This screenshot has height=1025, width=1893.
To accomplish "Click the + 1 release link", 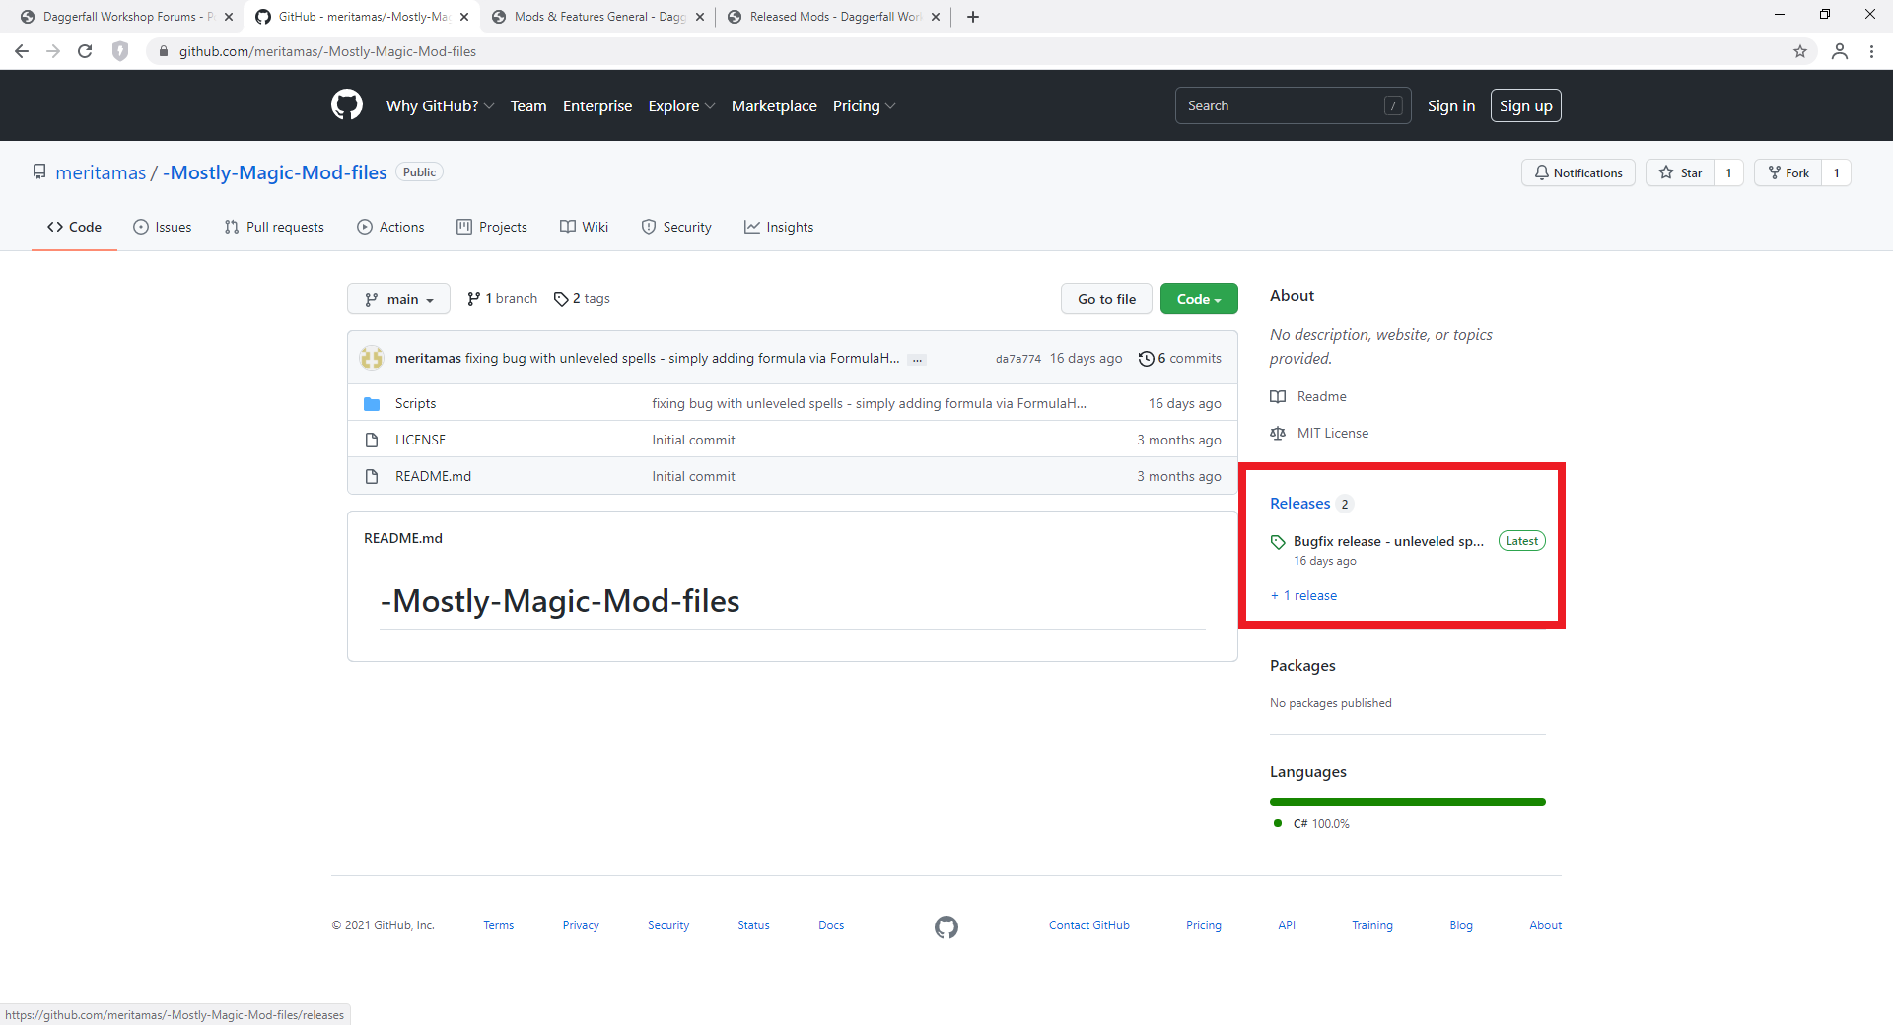I will coord(1303,595).
